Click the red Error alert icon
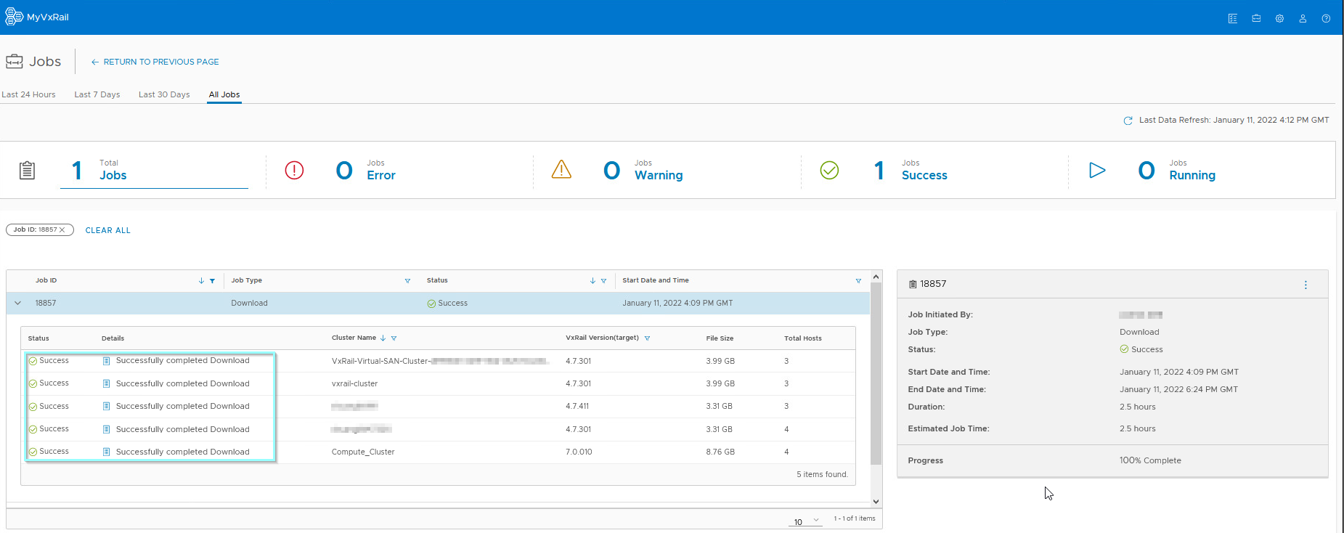The width and height of the screenshot is (1344, 533). (x=294, y=170)
